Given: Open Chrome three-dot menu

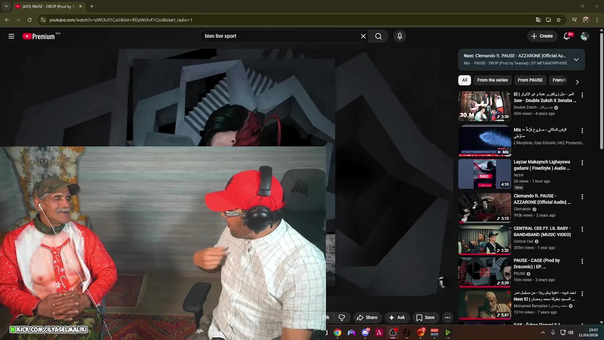Looking at the screenshot, I should click(597, 20).
